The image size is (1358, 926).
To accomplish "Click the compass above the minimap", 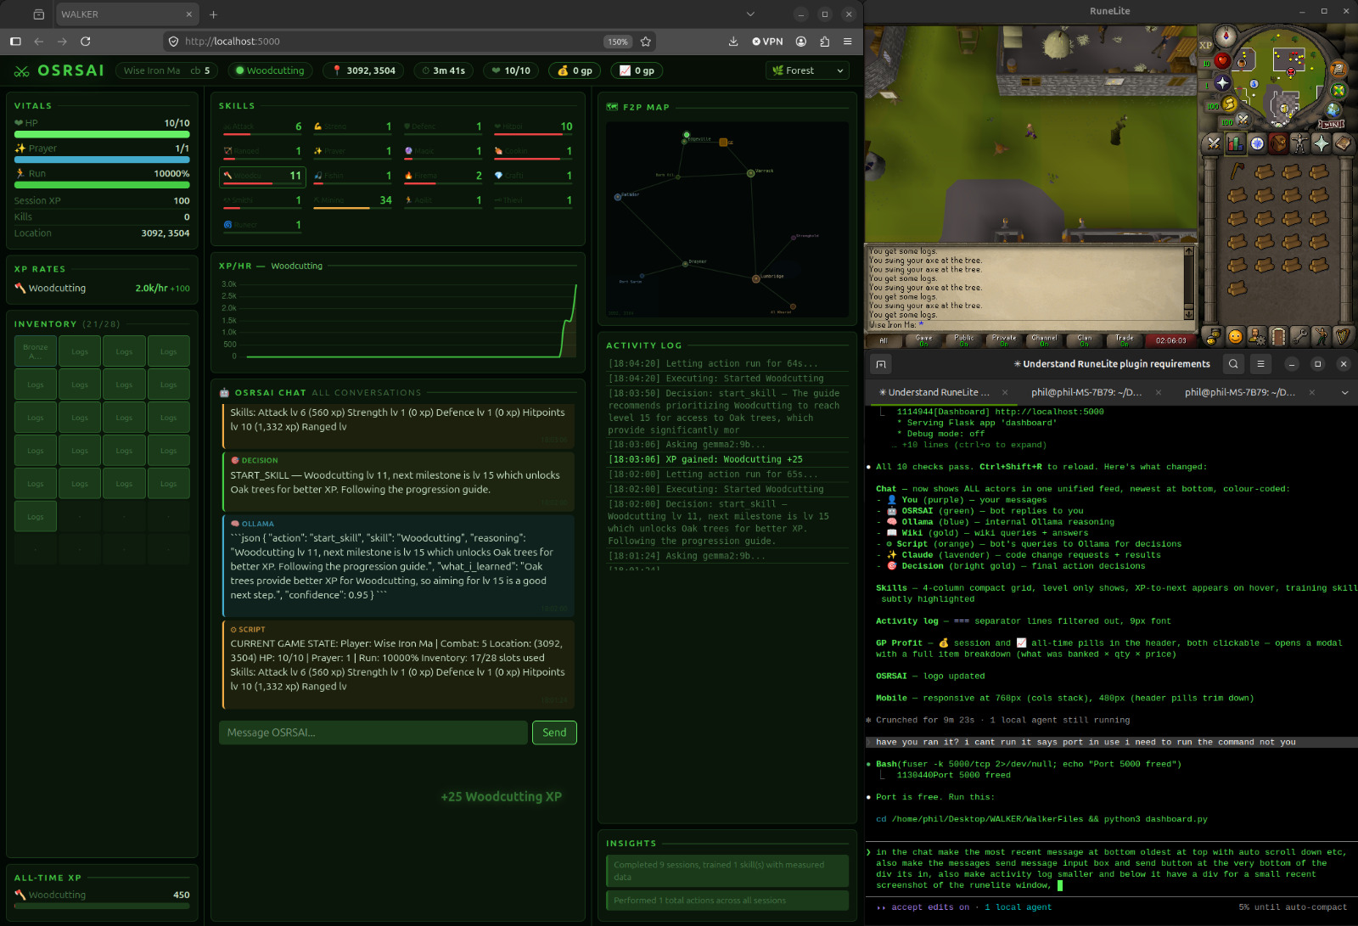I will point(1225,36).
